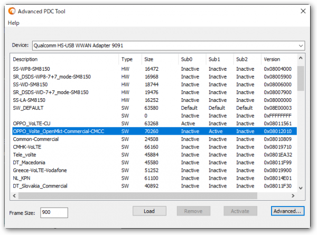This screenshot has height=235, width=317.
Task: Select the SS-WD-SM8150 row
Action: point(154,84)
